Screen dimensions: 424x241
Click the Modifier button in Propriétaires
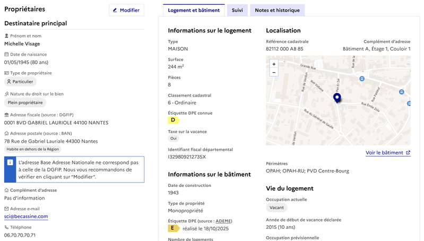[126, 10]
